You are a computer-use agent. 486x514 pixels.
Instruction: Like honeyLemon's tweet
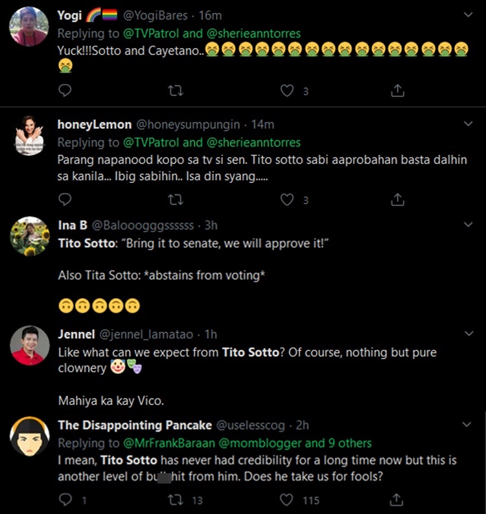tap(287, 199)
